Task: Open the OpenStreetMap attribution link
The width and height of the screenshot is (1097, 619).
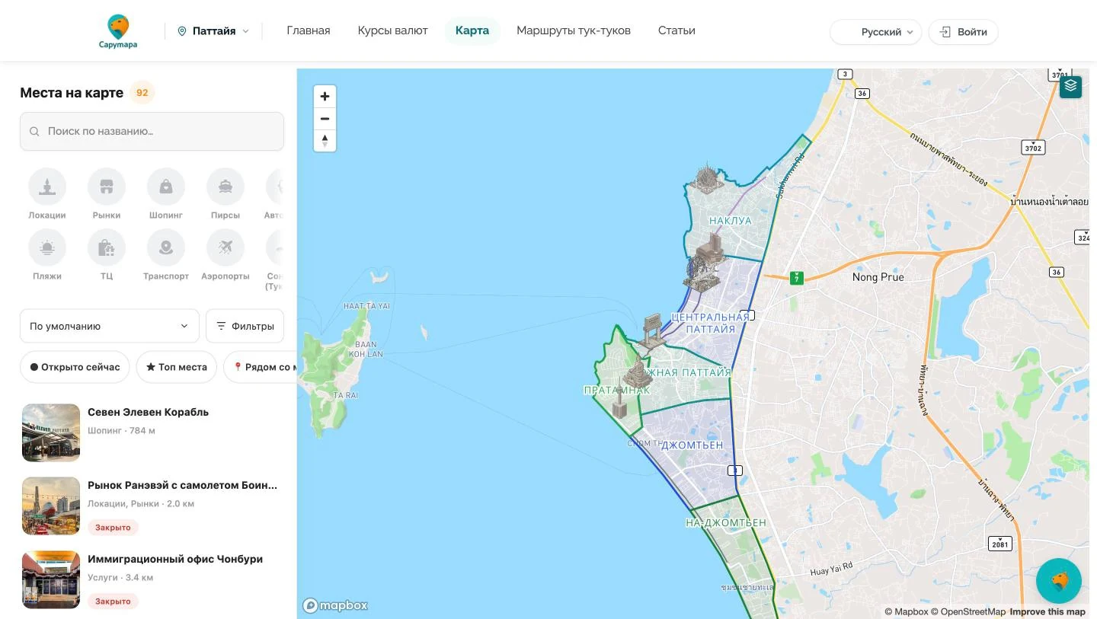Action: (x=967, y=611)
